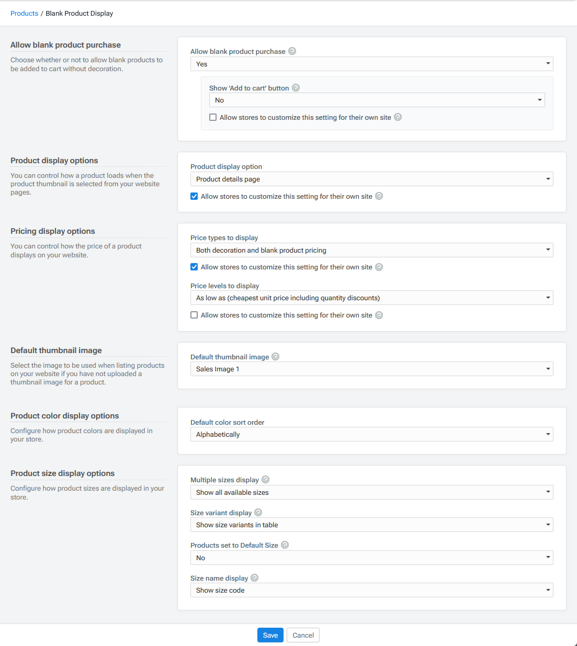
Task: Open the 'Allow blank product purchase' dropdown
Action: pyautogui.click(x=371, y=64)
